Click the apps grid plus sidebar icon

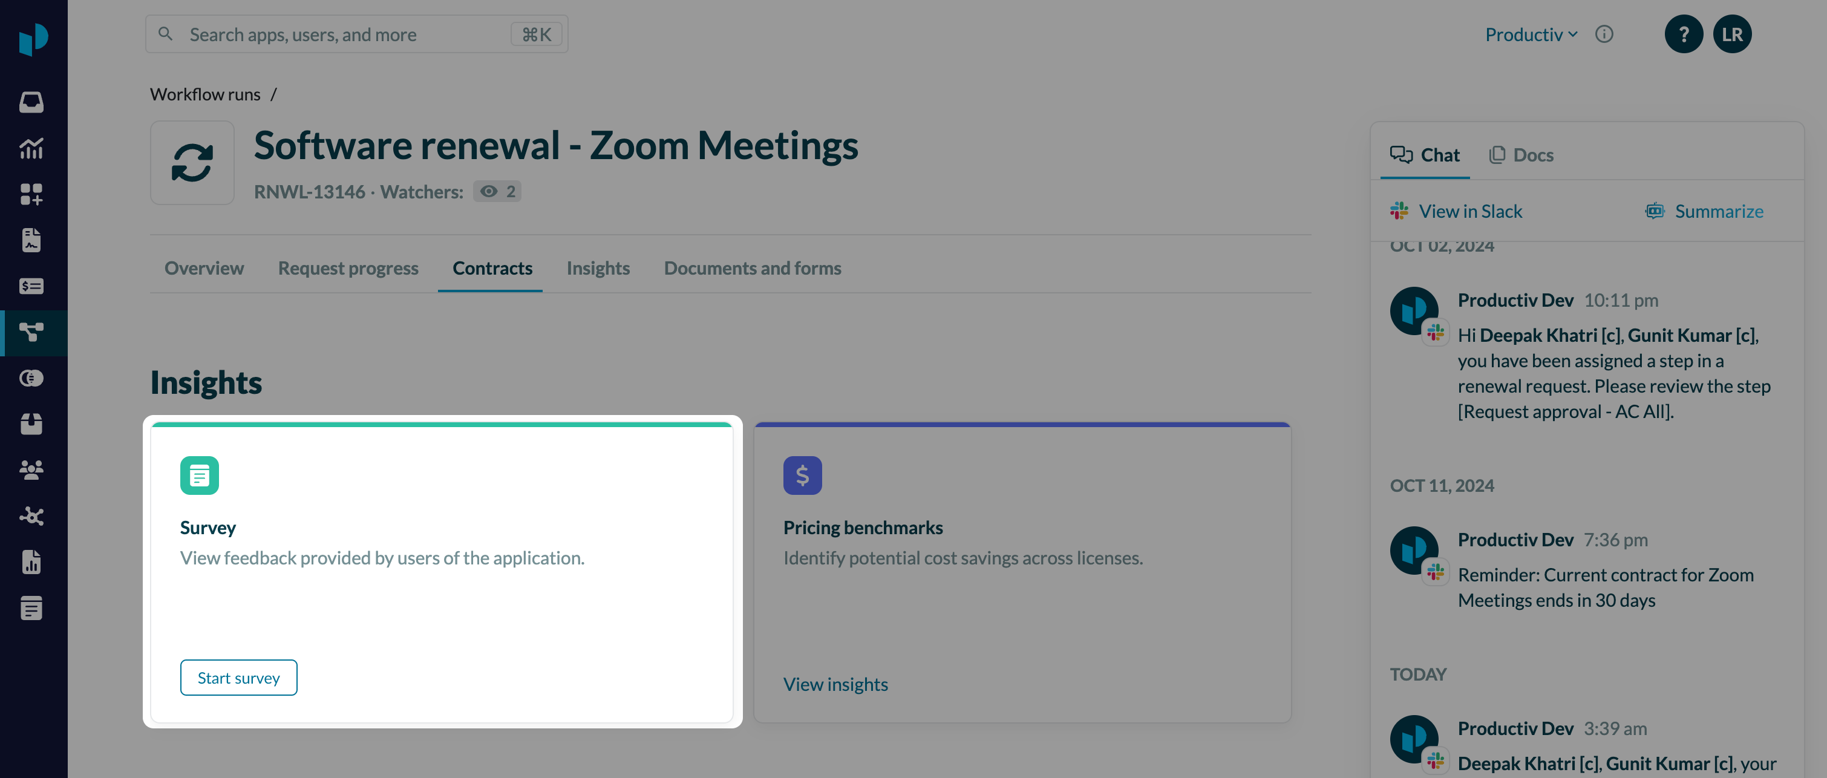point(31,194)
